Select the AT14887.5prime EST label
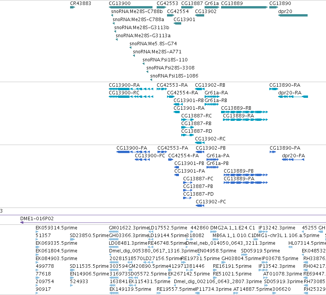The height and width of the screenshot is (295, 326). (252, 289)
